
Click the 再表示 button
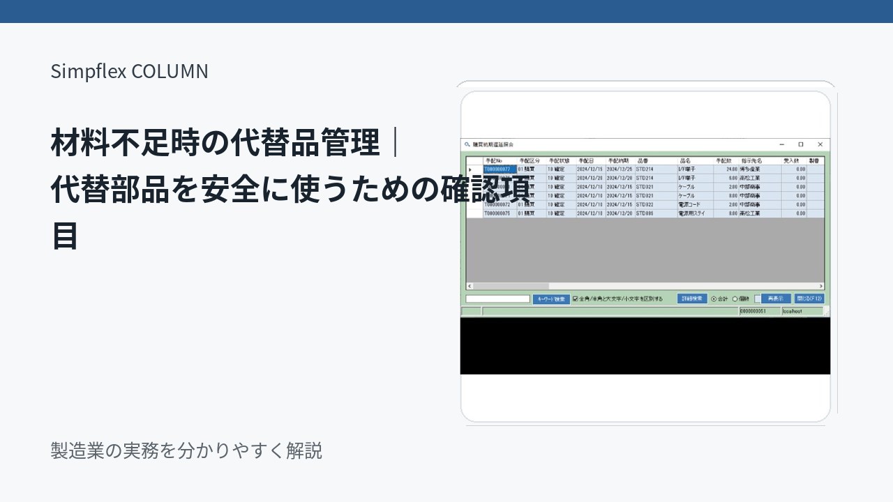775,298
